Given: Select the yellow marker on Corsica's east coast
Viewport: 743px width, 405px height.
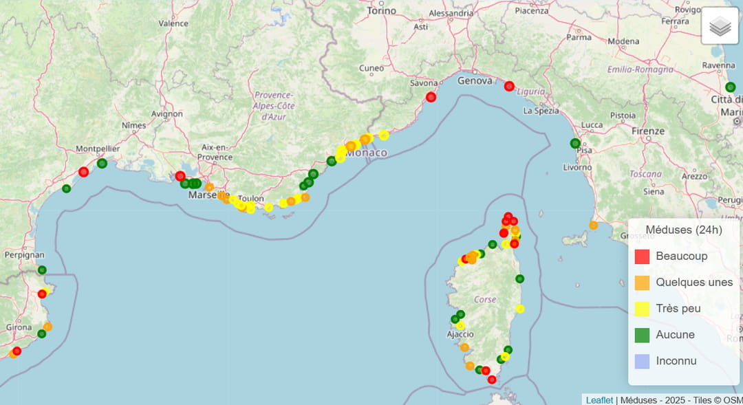Looking at the screenshot, I should [x=520, y=309].
